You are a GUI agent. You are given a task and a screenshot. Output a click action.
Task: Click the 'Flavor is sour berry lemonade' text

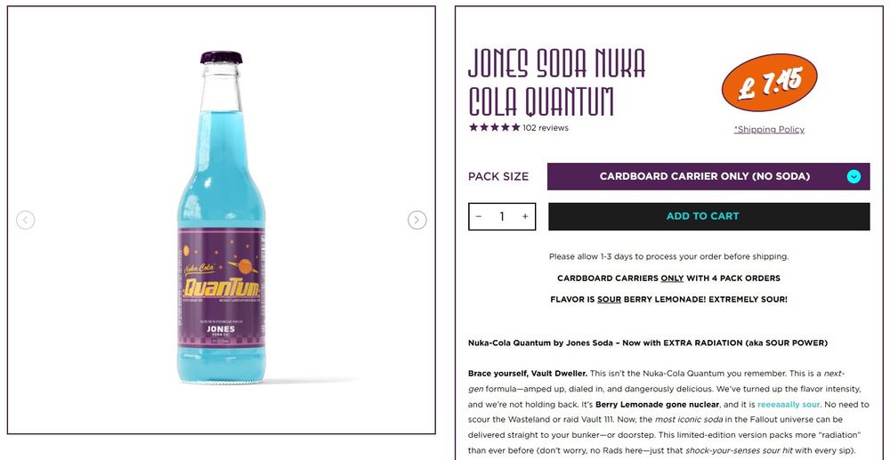click(x=668, y=300)
